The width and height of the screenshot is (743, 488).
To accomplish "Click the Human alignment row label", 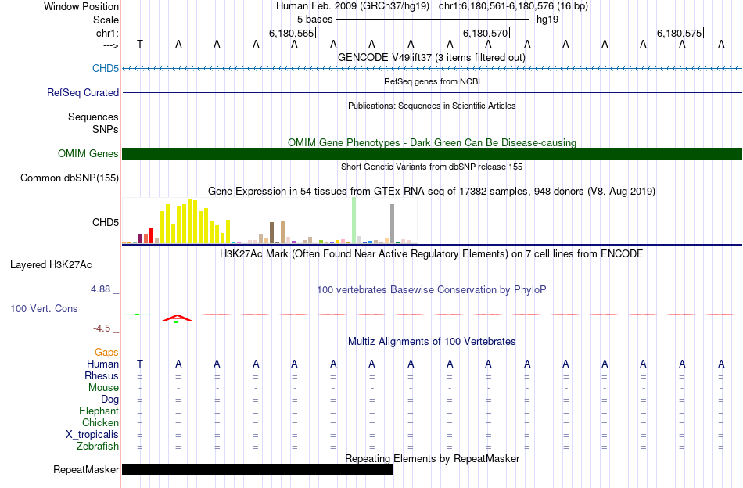I will 102,364.
